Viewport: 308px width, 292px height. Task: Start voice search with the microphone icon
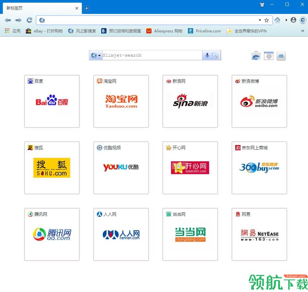point(207,55)
